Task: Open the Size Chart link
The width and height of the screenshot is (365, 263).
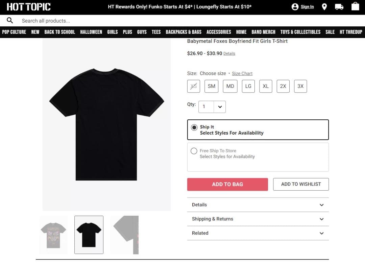Action: [x=242, y=73]
